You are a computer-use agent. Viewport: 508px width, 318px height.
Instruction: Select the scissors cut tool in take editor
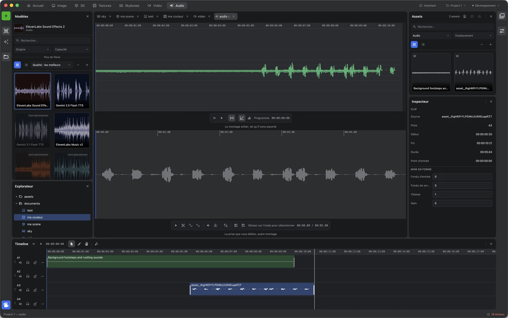pyautogui.click(x=183, y=225)
